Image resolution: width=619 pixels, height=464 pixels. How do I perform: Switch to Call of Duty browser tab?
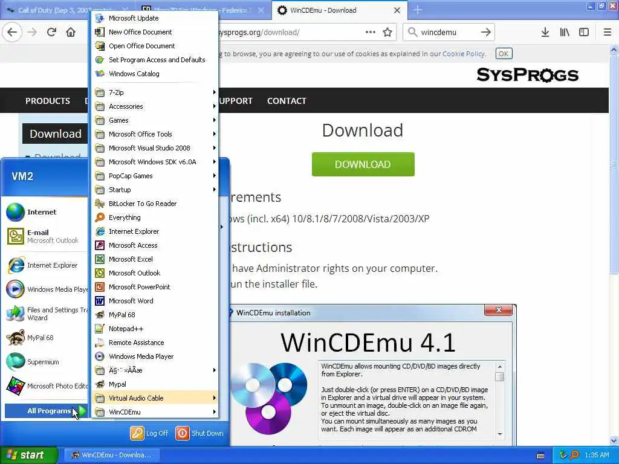coord(67,10)
